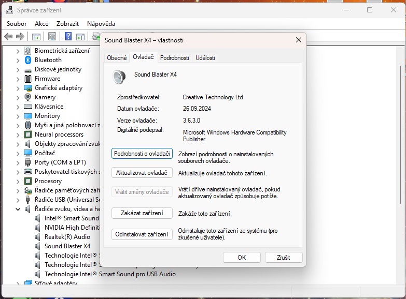Click the Diskové jednotky drive icon
Image resolution: width=406 pixels, height=299 pixels.
click(x=28, y=70)
